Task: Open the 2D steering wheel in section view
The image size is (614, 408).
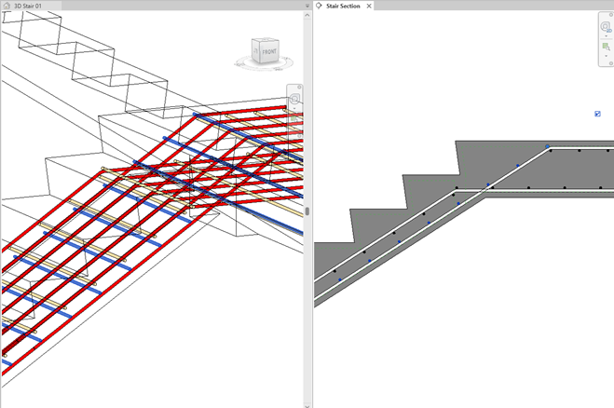Action: click(x=606, y=28)
